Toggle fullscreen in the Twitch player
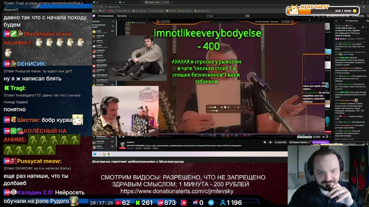369x207 pixels. coord(330,137)
